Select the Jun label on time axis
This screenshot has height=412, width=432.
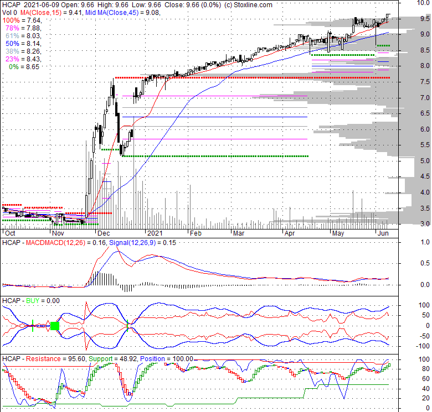383,233
